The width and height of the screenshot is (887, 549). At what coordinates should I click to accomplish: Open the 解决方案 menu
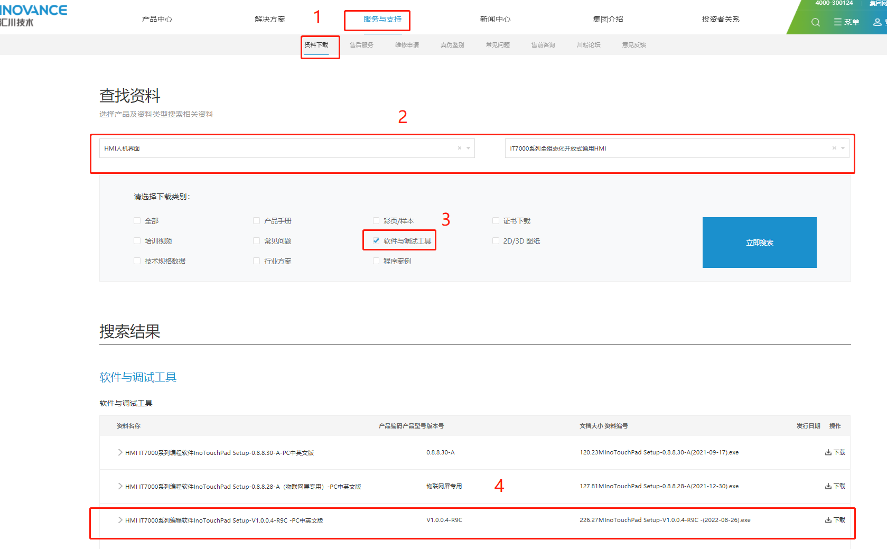270,19
